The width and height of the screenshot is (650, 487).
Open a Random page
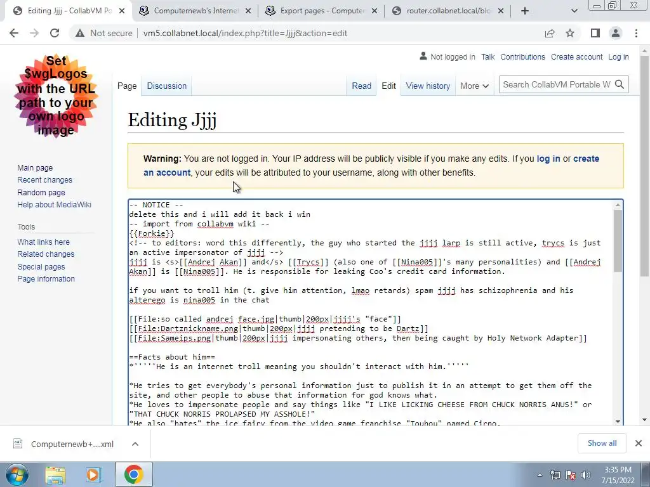pos(41,192)
